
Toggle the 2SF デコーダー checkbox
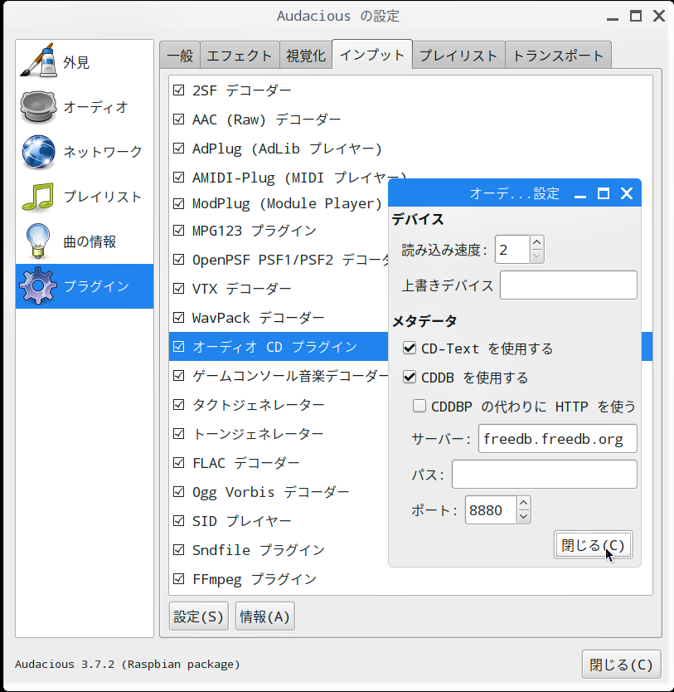178,90
